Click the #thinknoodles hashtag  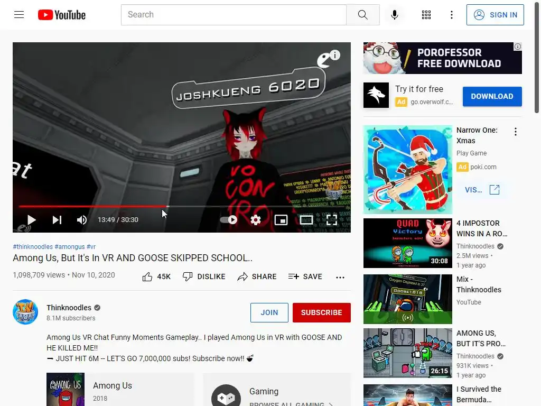[33, 246]
